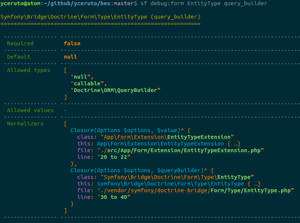Image resolution: width=300 pixels, height=223 pixels.
Task: Click the caret after Closure(Options $options, $value)
Action: [182, 130]
